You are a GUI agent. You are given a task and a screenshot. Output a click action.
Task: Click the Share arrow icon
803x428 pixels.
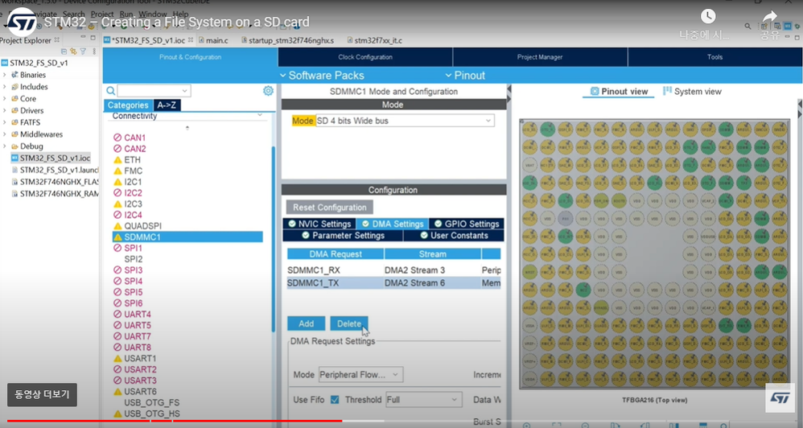[x=770, y=16]
